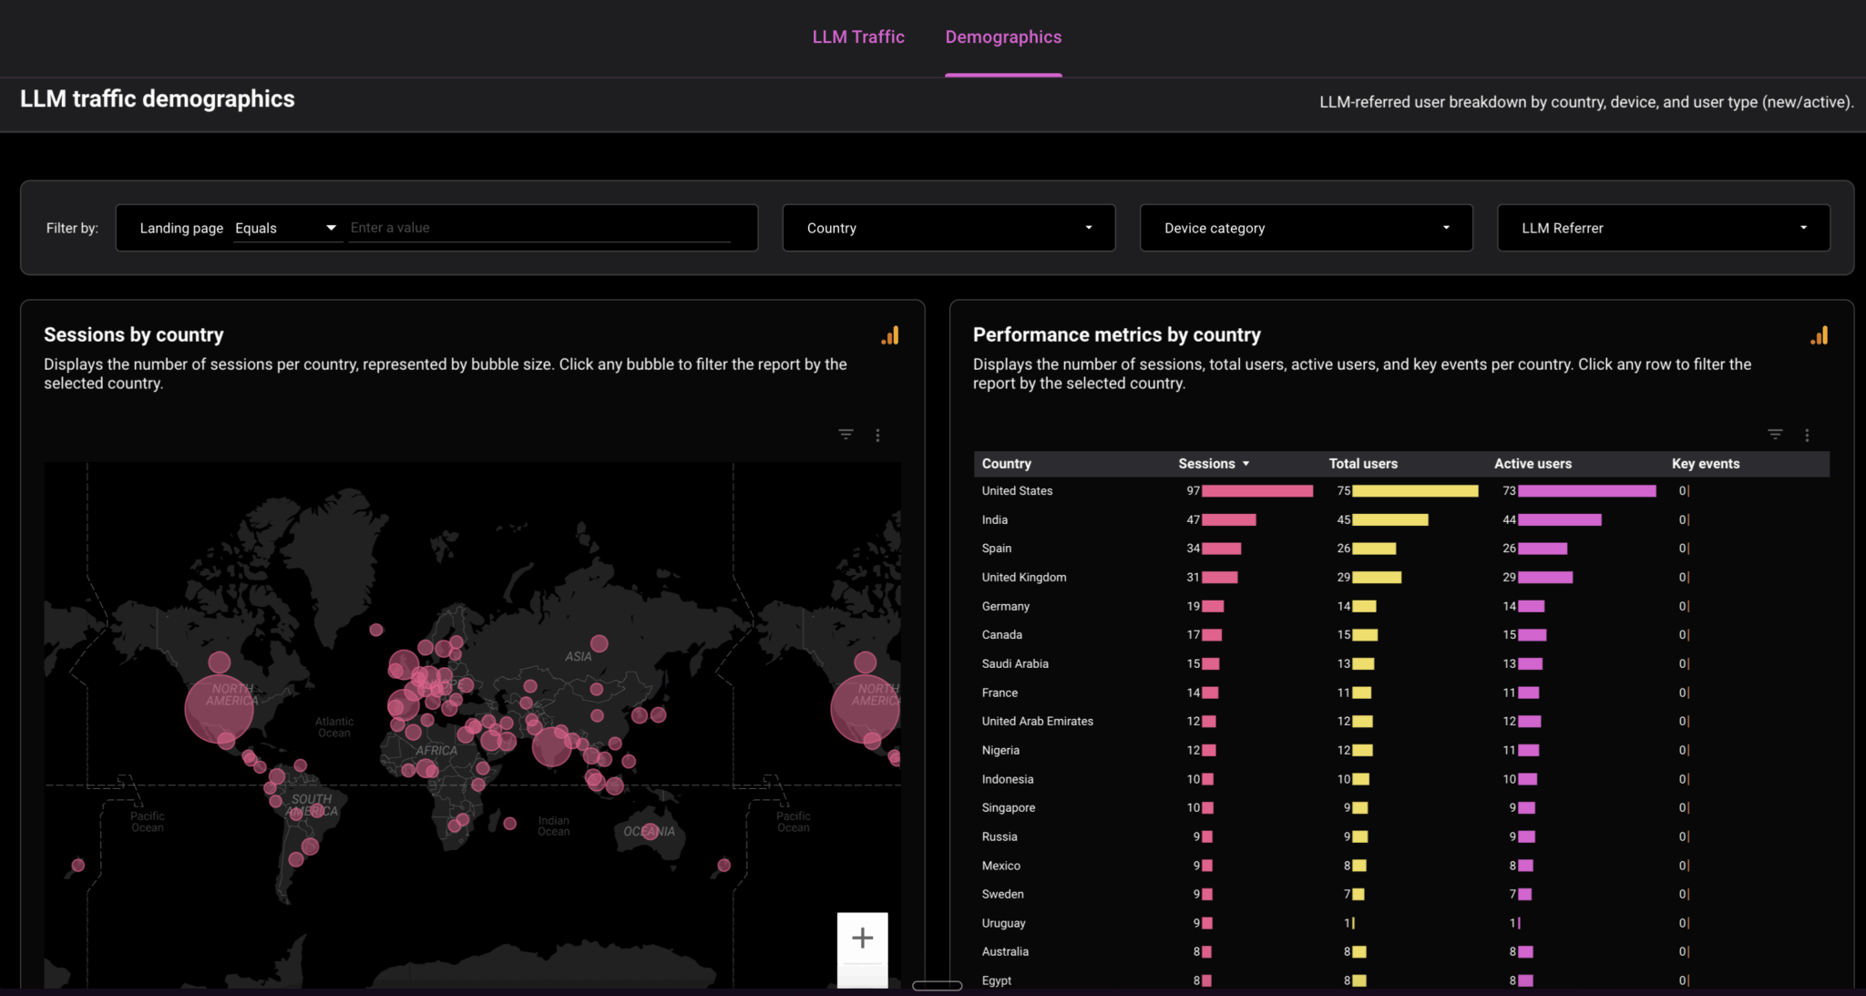Viewport: 1866px width, 996px height.
Task: Change the Equals condition dropdown
Action: click(x=287, y=228)
